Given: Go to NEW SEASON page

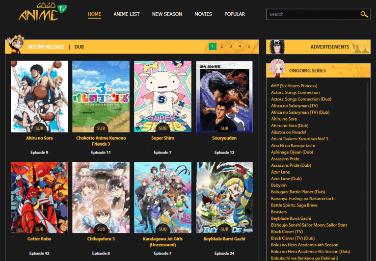Looking at the screenshot, I should pos(167,14).
